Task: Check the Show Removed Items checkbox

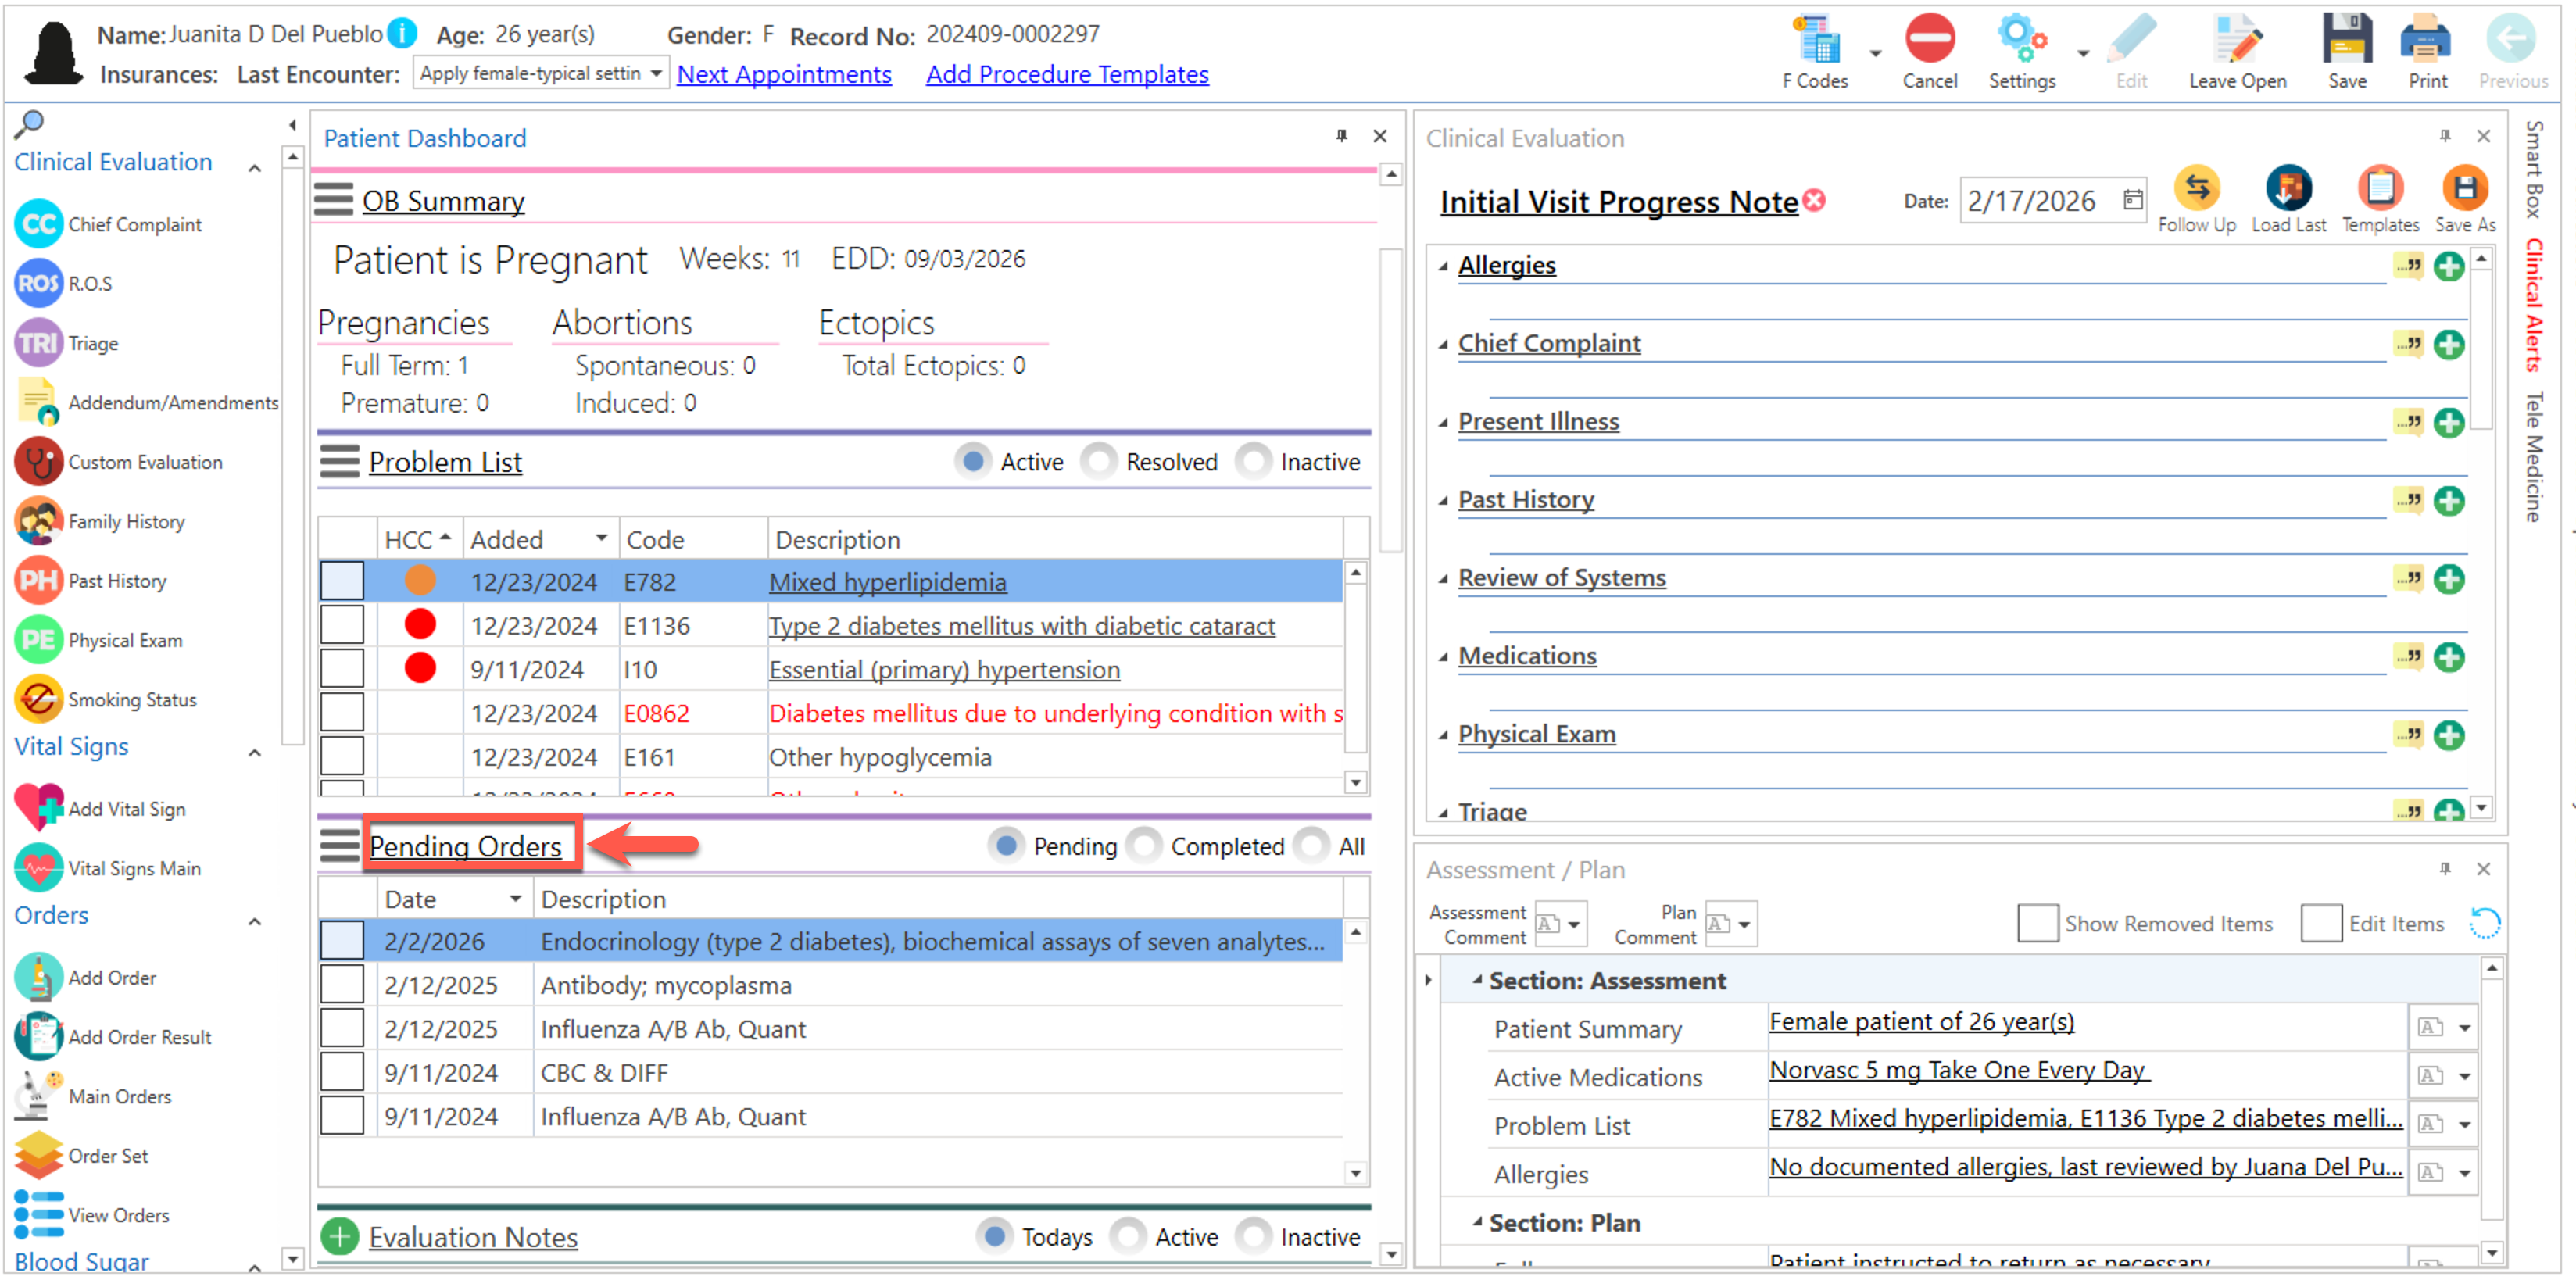Action: click(2037, 923)
